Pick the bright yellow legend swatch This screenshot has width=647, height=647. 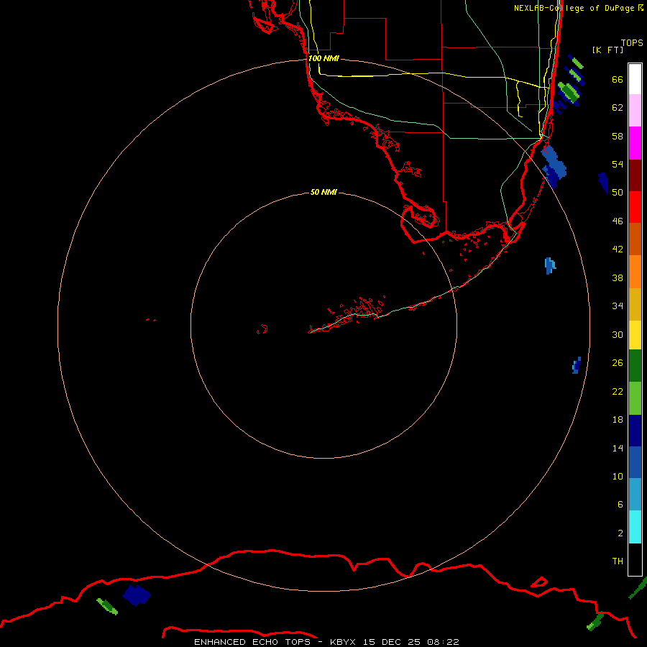[635, 335]
